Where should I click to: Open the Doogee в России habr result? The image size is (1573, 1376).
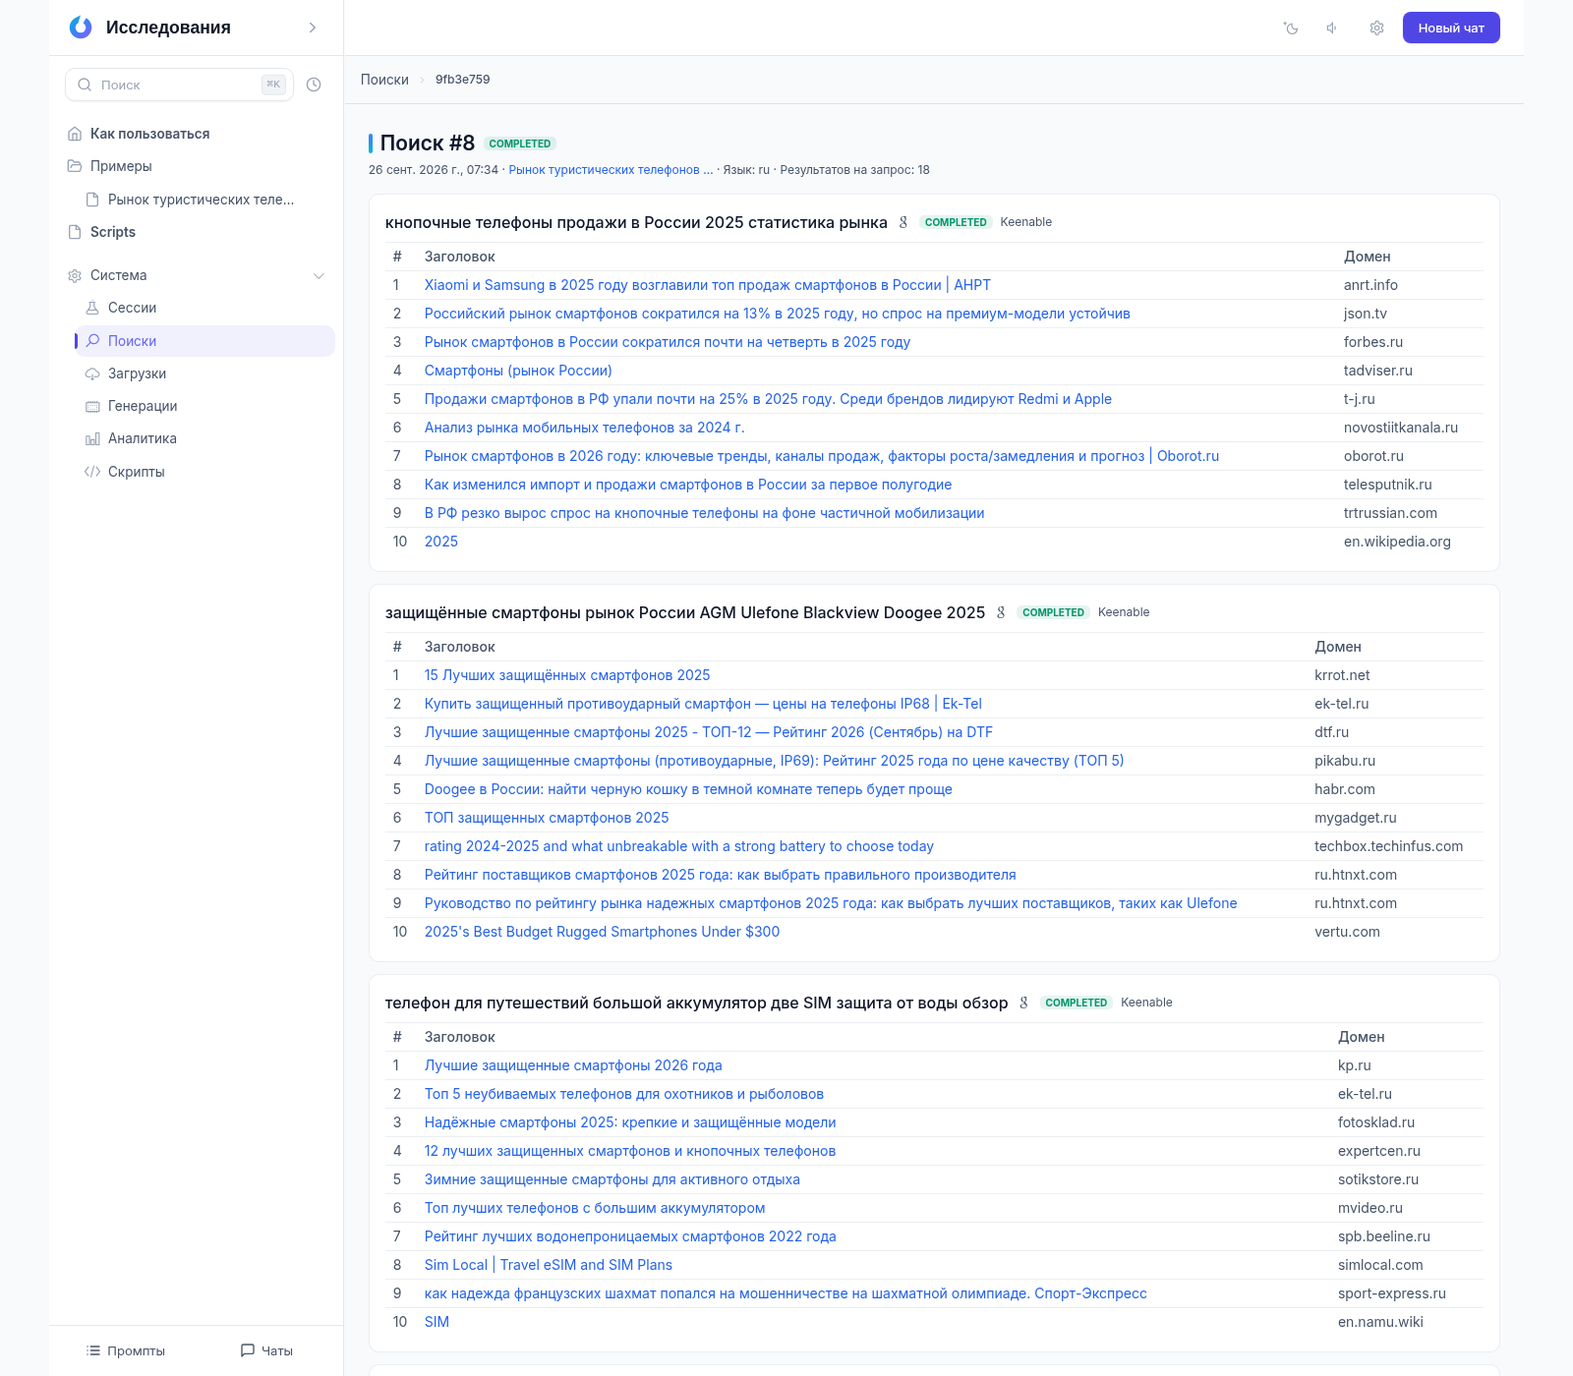(688, 789)
